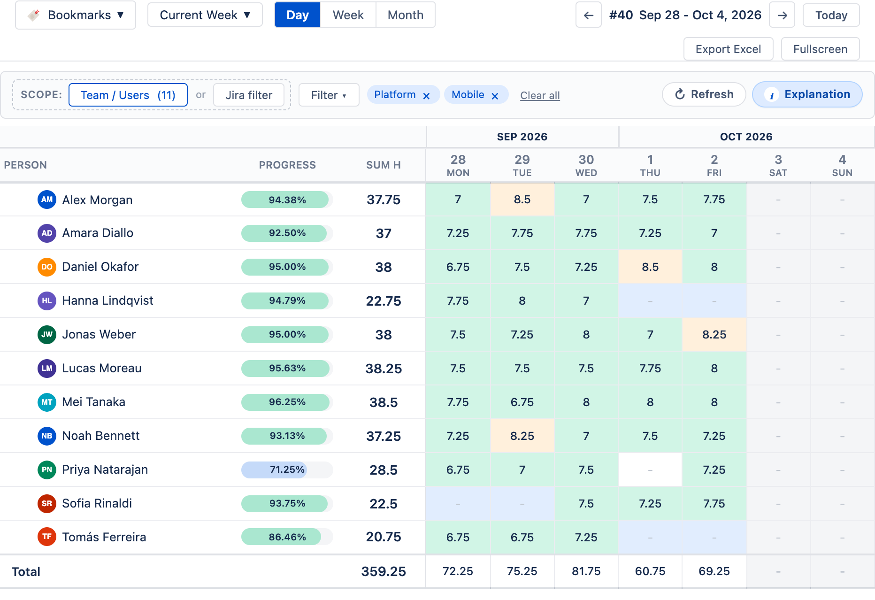Click Alex Morgan's 94.38% progress bar

[287, 200]
